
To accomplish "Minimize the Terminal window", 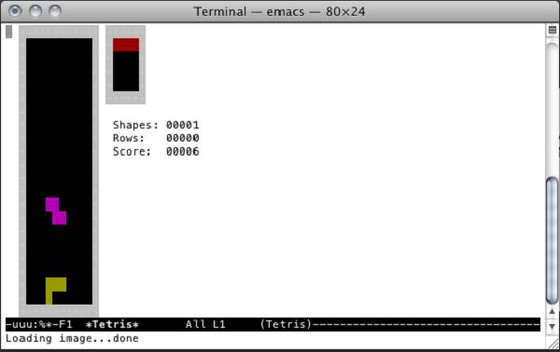I will point(35,11).
